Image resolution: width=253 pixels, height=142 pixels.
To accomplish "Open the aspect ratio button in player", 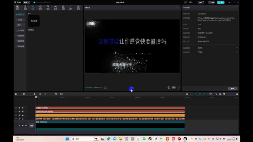I will (174, 88).
